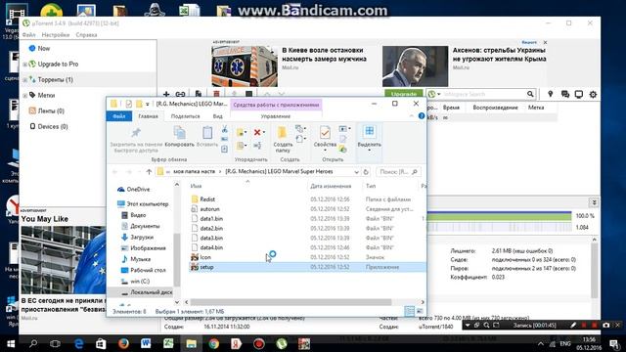Click the uTorrent chat bubbles icon
Image resolution: width=626 pixels, height=352 pixels.
click(x=565, y=94)
